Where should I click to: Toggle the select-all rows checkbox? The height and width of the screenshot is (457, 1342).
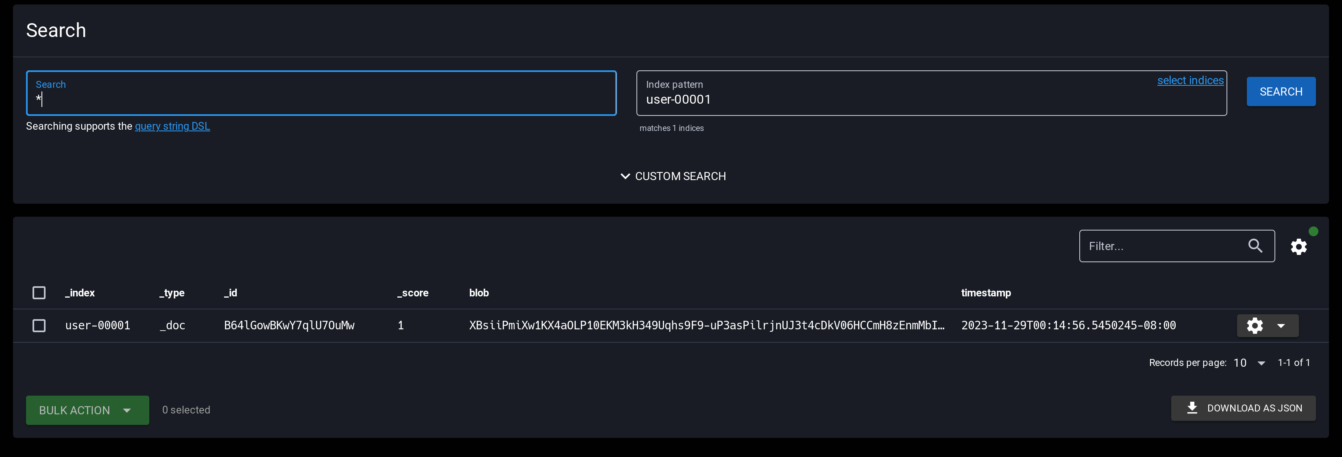click(x=39, y=293)
